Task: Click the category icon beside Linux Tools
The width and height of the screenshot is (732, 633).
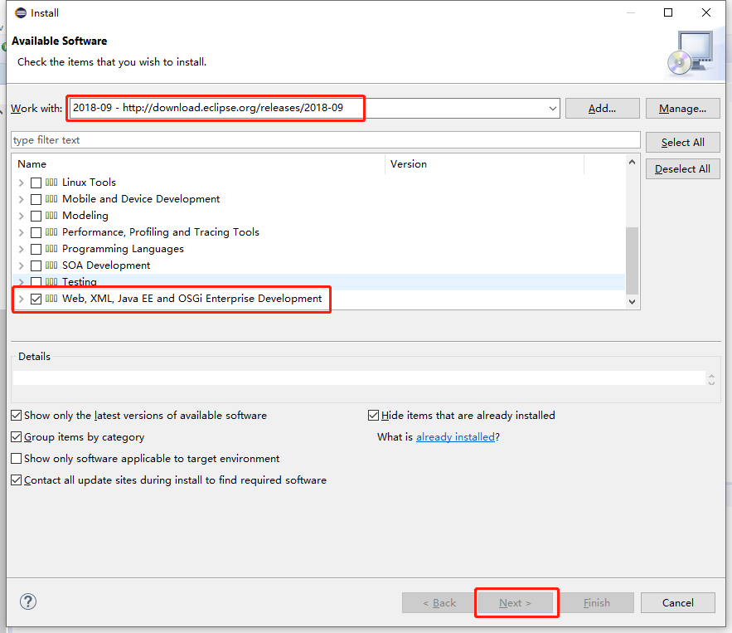Action: (x=51, y=183)
